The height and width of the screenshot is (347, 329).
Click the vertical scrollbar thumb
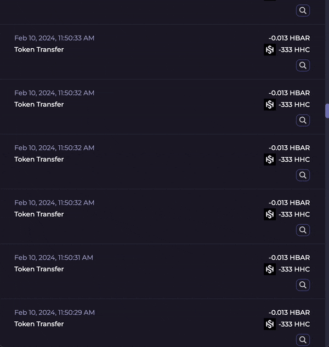pos(327,111)
